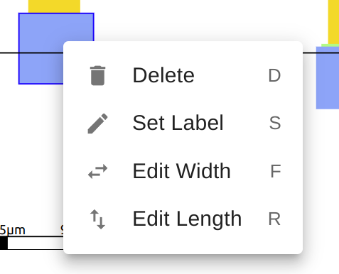Choose the Edit Length menu option
This screenshot has width=339, height=274.
coord(183,219)
